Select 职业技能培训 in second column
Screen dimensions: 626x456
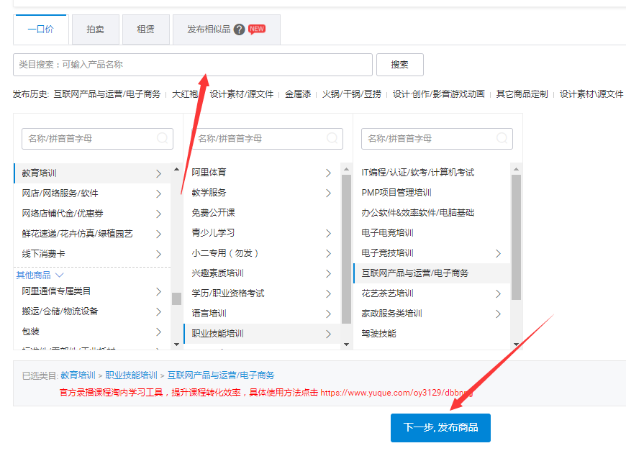click(x=217, y=334)
